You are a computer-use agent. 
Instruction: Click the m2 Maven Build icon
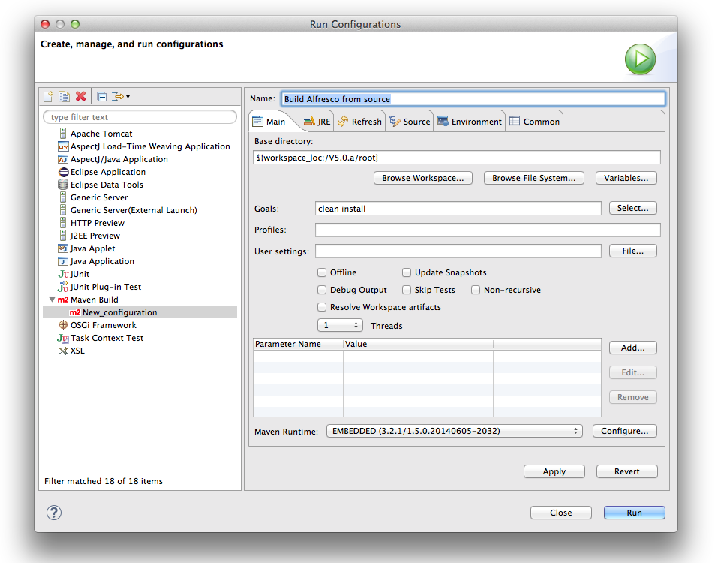(x=63, y=300)
